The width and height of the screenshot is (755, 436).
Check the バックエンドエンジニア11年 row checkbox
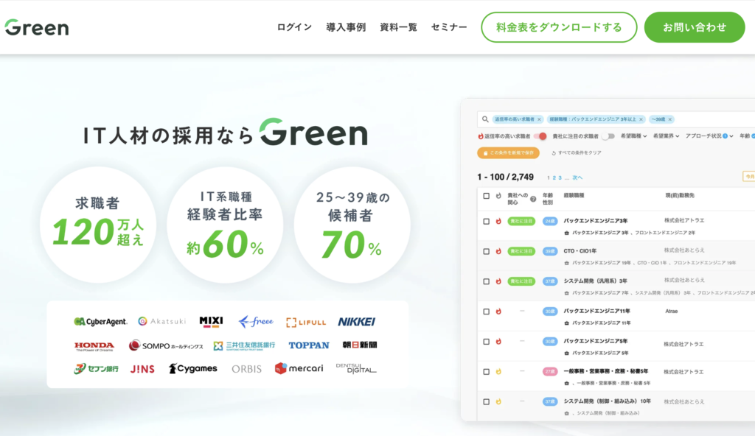[487, 312]
